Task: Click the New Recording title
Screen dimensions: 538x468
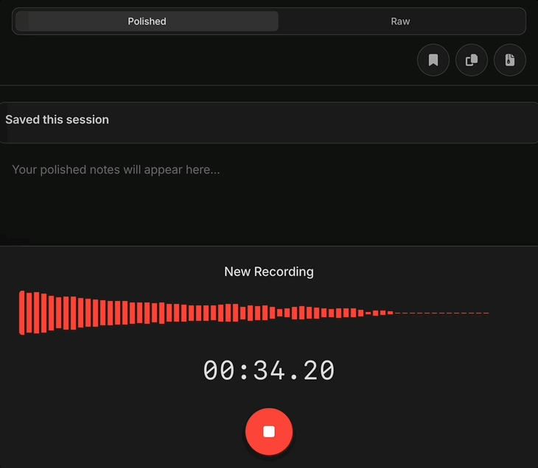Action: [x=269, y=272]
